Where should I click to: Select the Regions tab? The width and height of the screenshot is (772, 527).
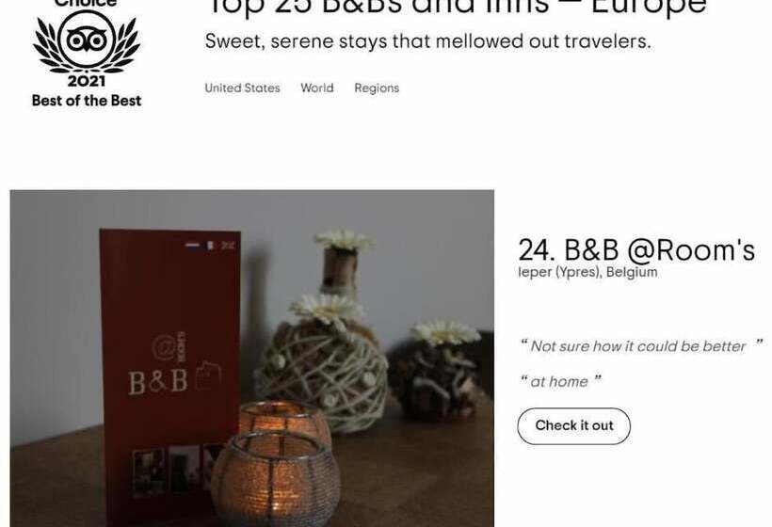[x=377, y=88]
